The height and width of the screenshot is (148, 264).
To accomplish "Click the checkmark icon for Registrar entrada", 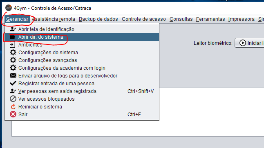I will [x=13, y=83].
